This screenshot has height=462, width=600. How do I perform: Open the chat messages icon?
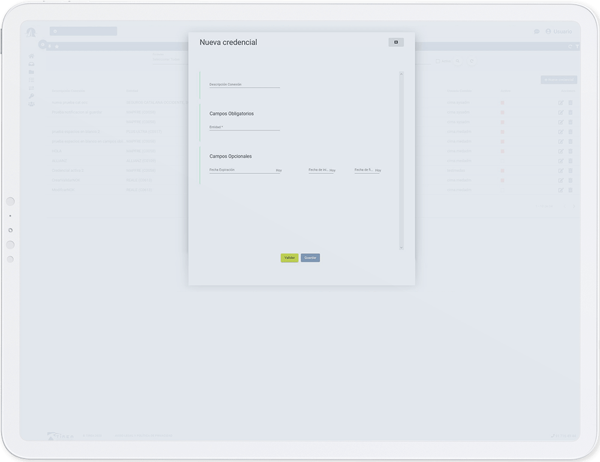(x=536, y=32)
